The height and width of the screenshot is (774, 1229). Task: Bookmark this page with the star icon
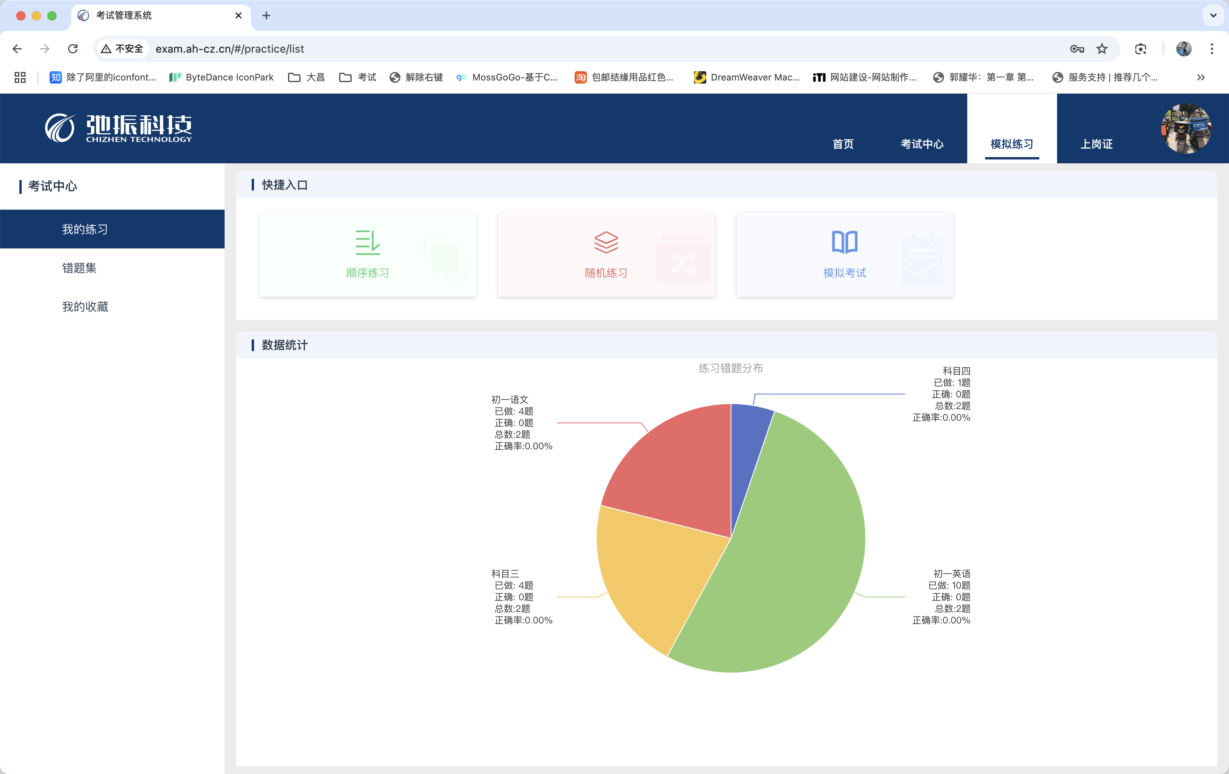click(x=1102, y=49)
